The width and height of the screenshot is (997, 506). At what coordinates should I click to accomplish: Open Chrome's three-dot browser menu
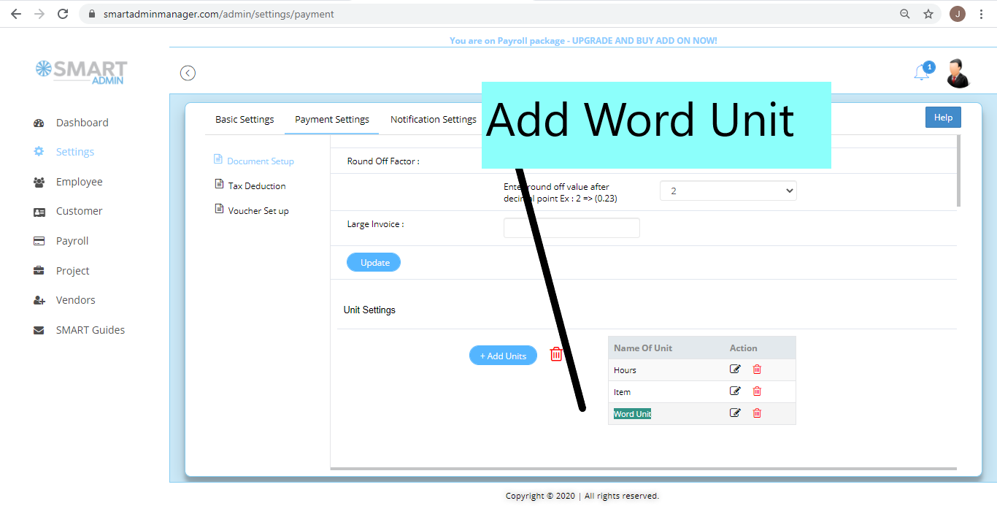coord(982,13)
